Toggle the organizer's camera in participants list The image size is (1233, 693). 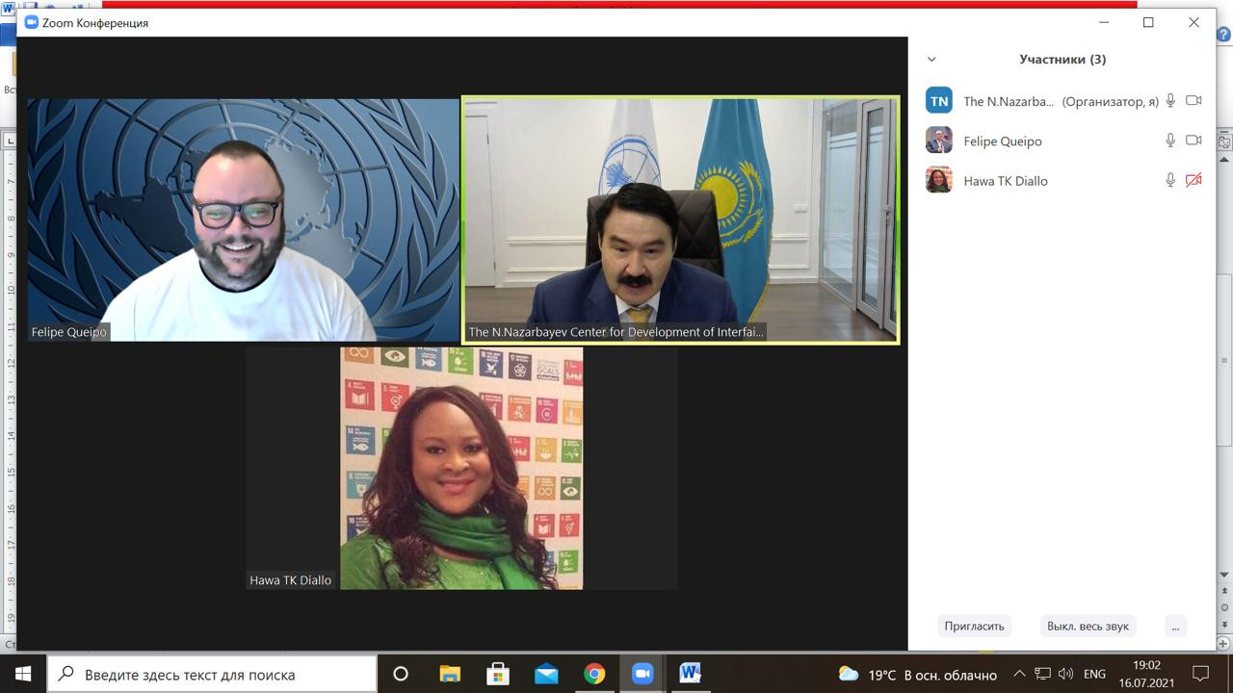(x=1194, y=100)
